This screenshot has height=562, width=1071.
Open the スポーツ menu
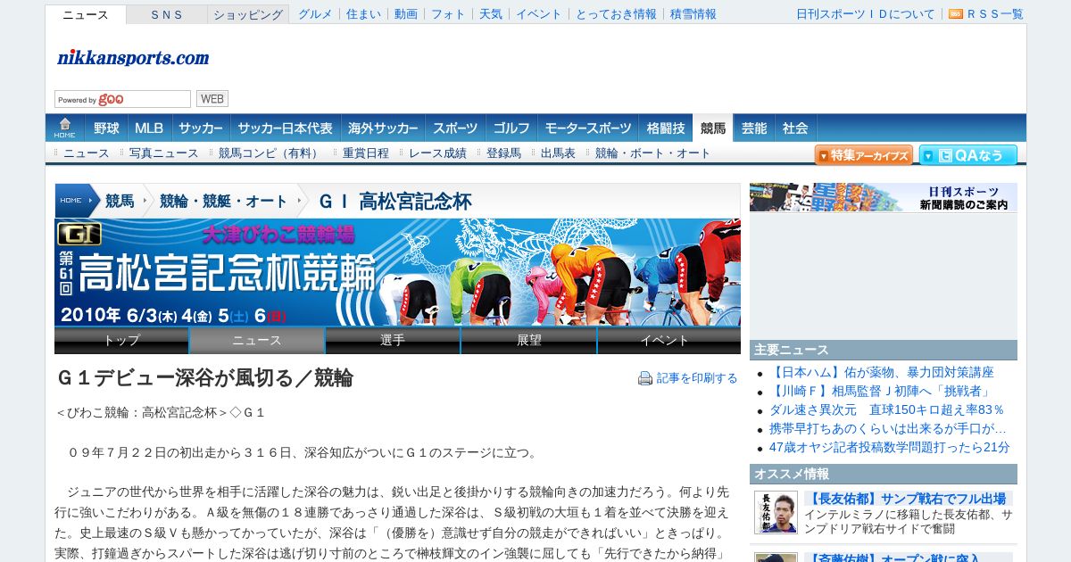click(x=456, y=128)
